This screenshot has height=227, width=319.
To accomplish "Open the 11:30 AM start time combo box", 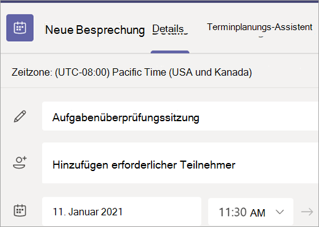I will [x=251, y=212].
